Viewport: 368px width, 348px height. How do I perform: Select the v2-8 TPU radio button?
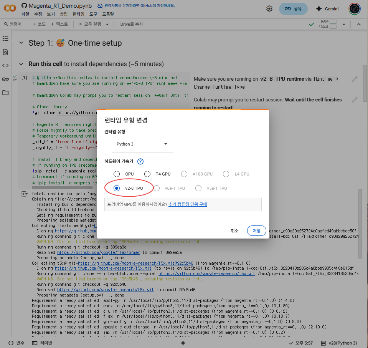coord(117,188)
